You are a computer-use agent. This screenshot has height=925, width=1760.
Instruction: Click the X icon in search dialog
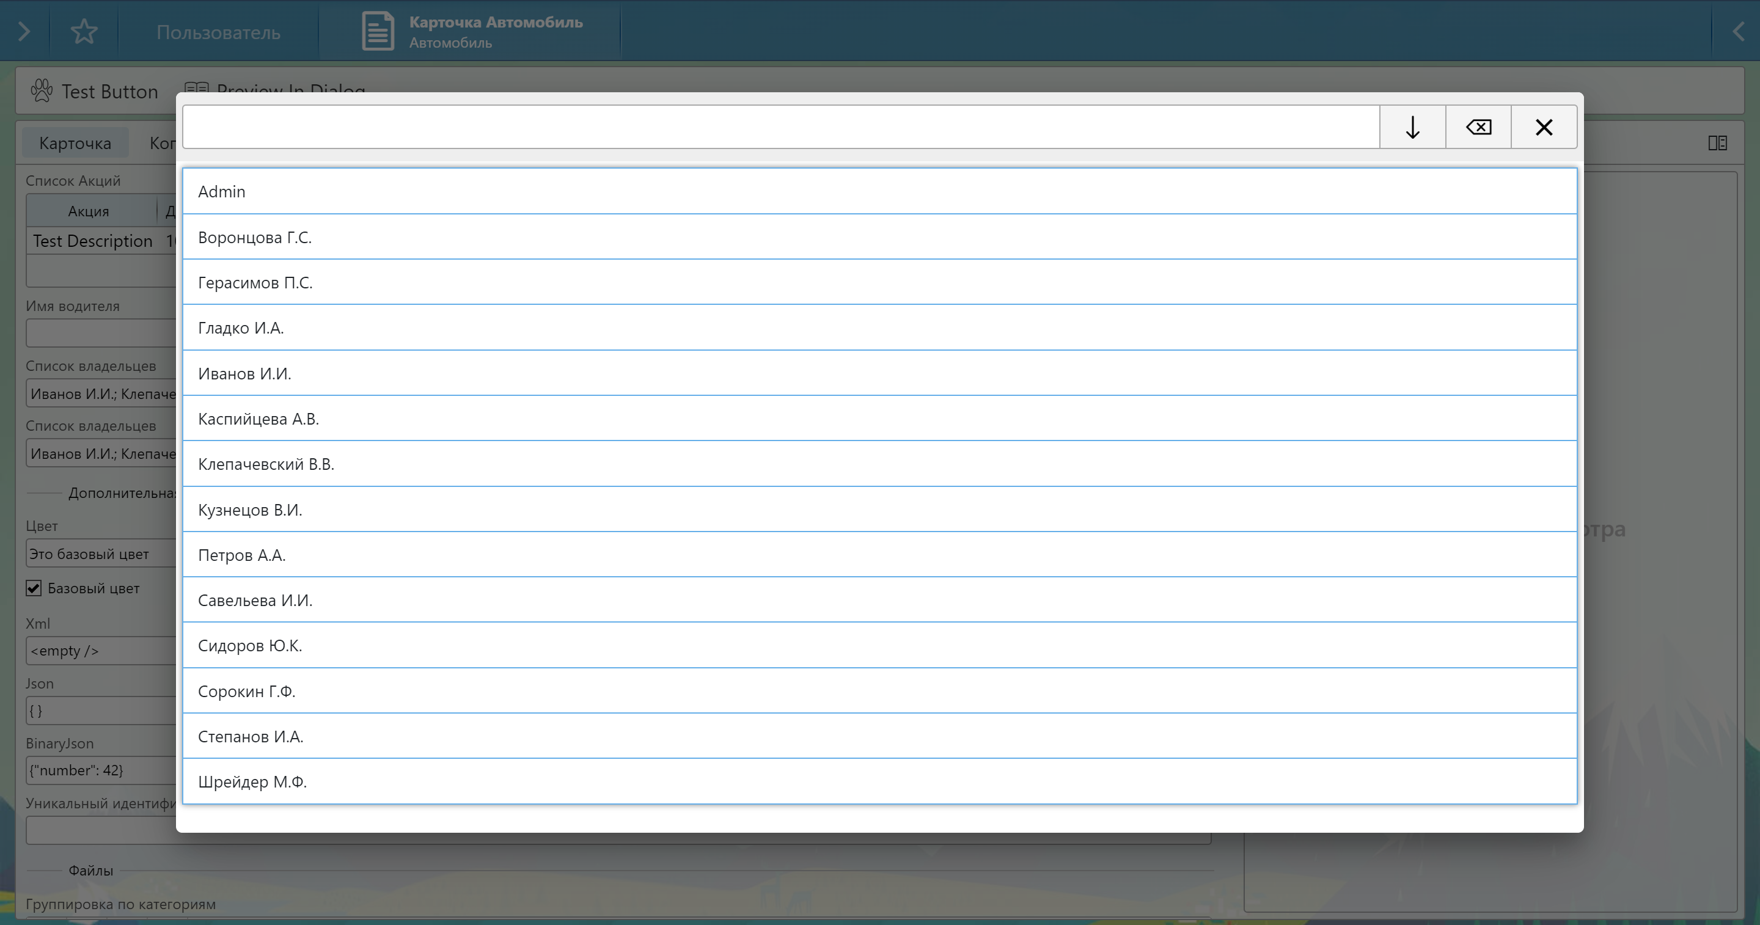point(1544,127)
